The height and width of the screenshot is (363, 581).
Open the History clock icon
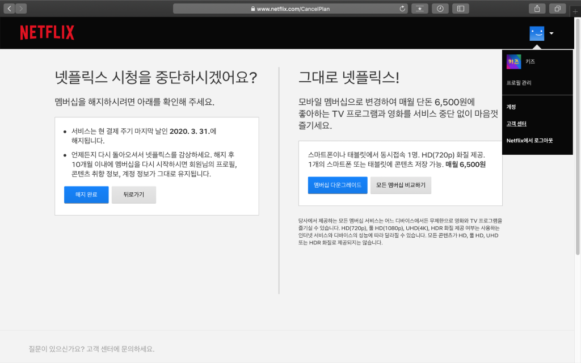point(440,9)
